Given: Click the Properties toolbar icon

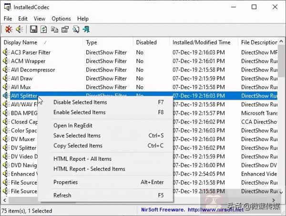Looking at the screenshot, I should 65,30.
